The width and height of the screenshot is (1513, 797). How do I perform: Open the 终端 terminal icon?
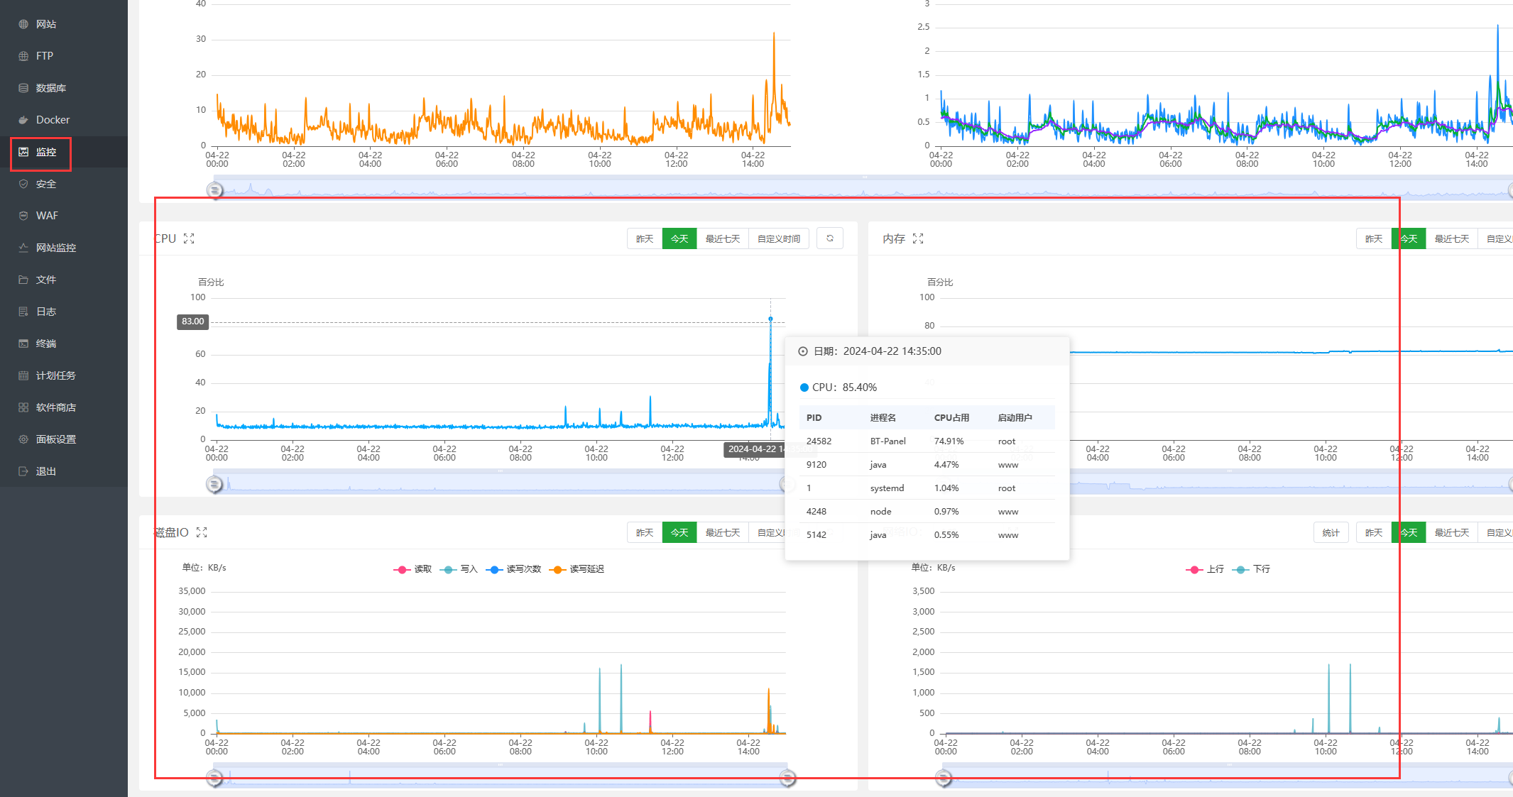coord(23,343)
